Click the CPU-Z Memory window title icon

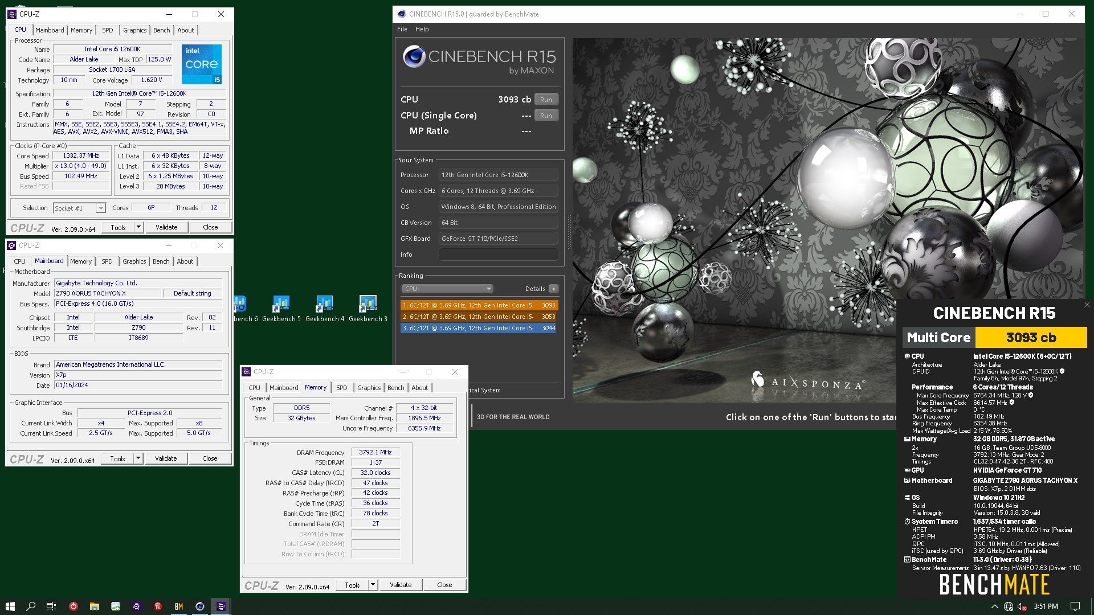[246, 372]
